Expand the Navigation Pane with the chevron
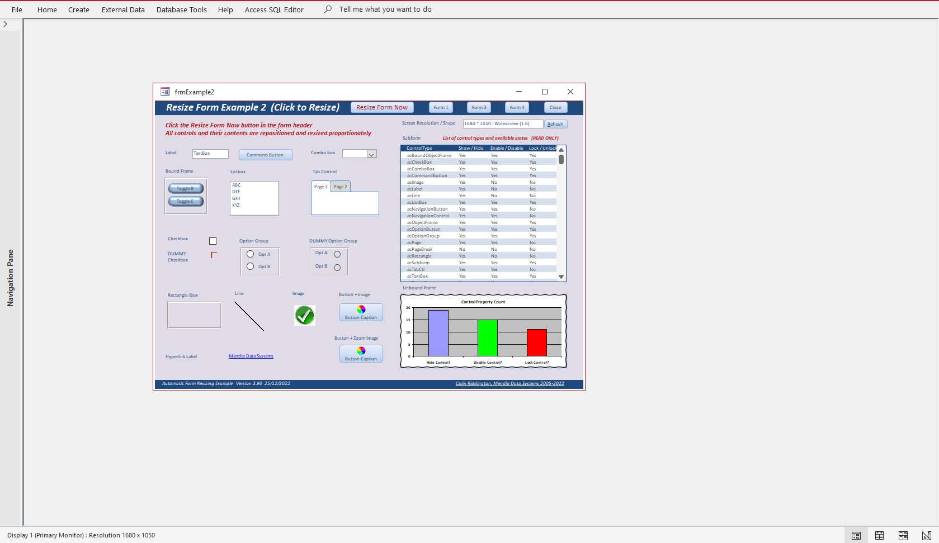 6,24
